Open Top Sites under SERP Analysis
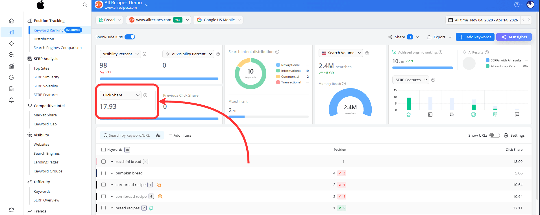 [x=42, y=68]
